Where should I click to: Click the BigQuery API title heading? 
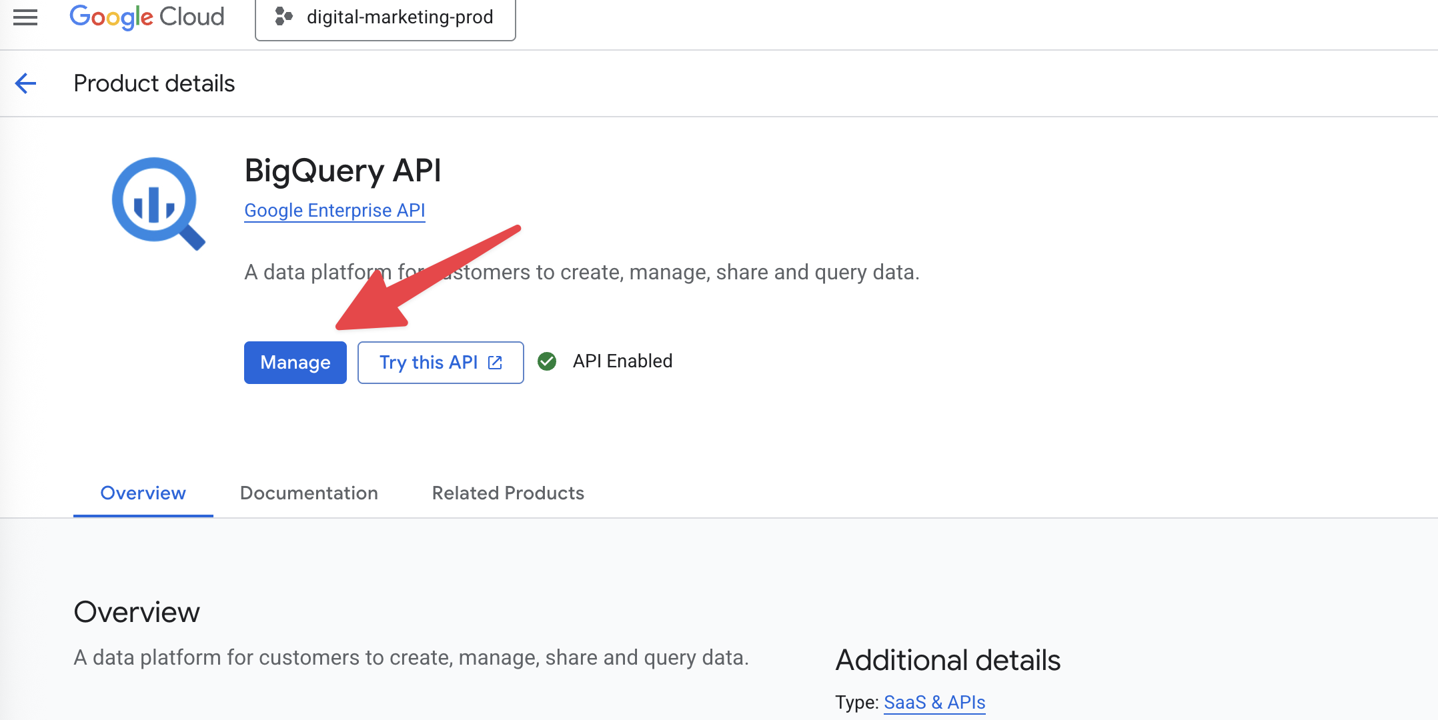[x=343, y=171]
